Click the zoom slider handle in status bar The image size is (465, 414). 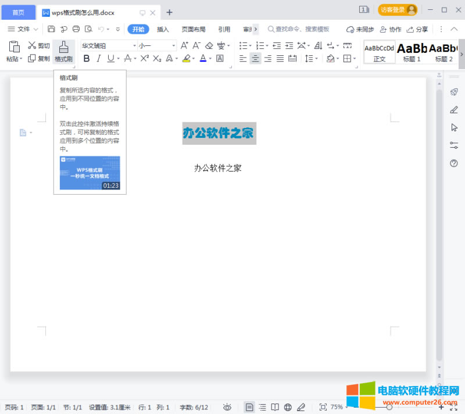389,407
